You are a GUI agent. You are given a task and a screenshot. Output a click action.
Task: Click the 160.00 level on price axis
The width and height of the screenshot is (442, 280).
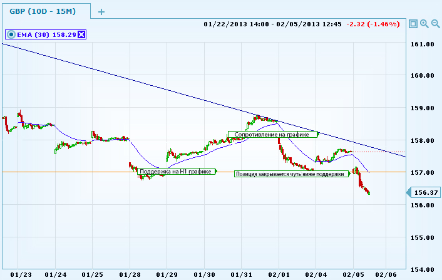pyautogui.click(x=422, y=76)
